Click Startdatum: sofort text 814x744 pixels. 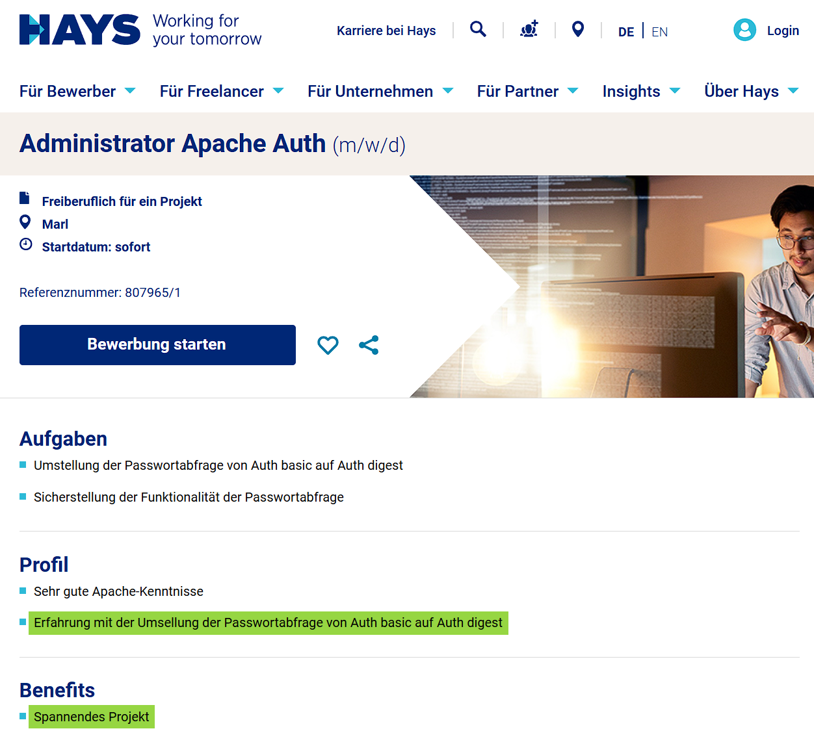96,247
